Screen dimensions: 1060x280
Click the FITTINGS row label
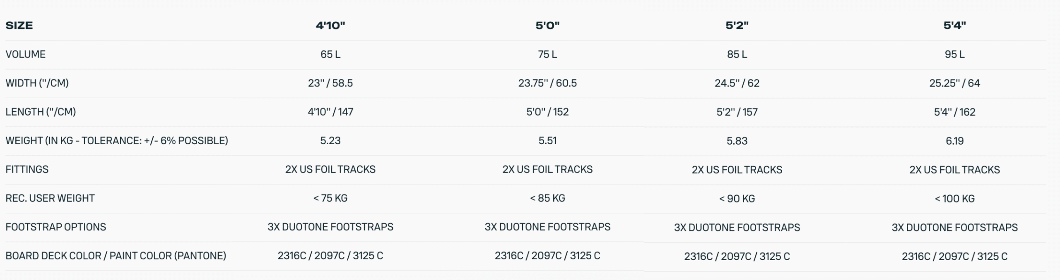pos(27,169)
